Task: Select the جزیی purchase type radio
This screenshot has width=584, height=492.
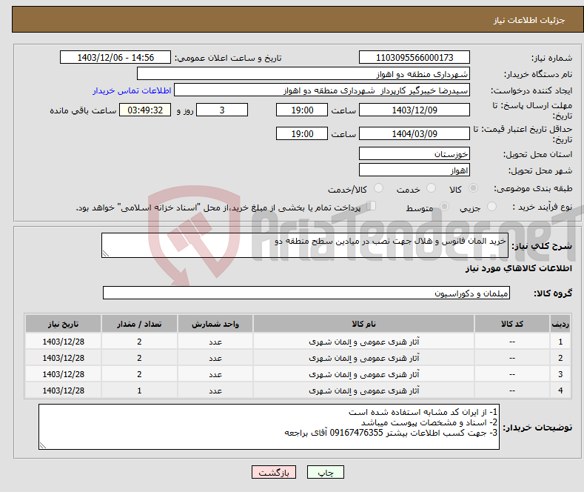Action: [491, 206]
